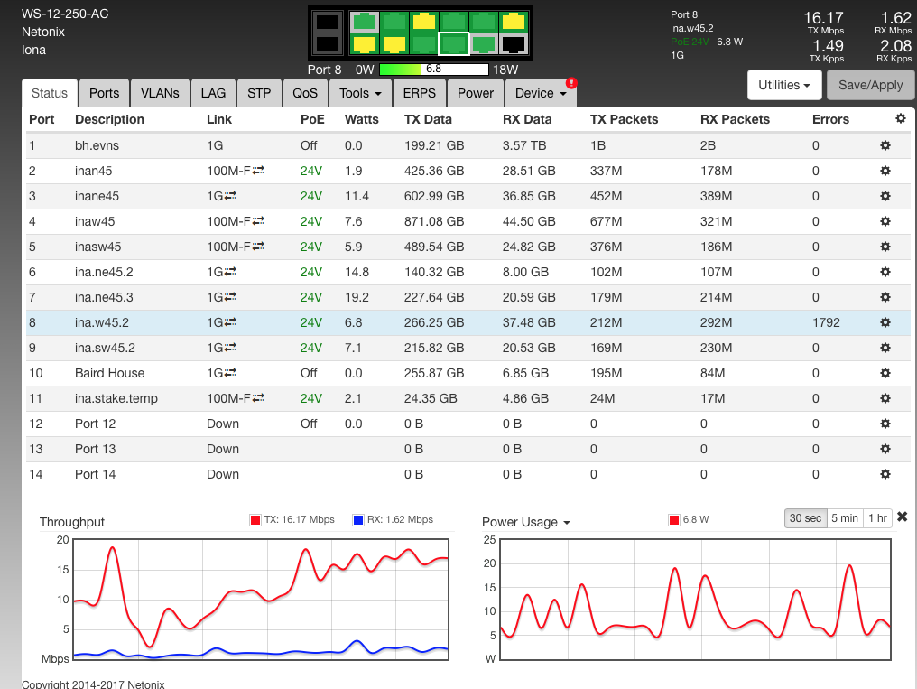
Task: Switch graph interval to 5 min
Action: point(845,518)
